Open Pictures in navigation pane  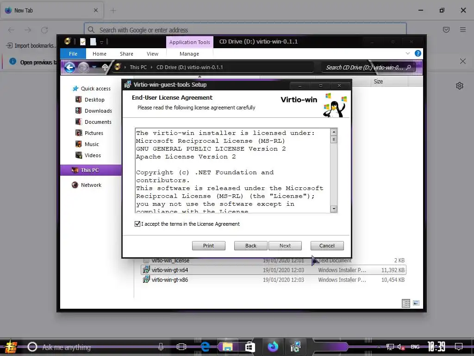(x=89, y=133)
